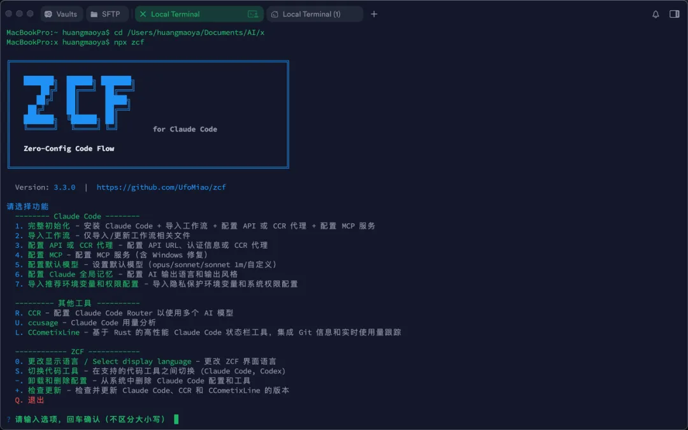Click menu line 'L. CCometixLine'
Image resolution: width=688 pixels, height=430 pixels.
(208, 332)
